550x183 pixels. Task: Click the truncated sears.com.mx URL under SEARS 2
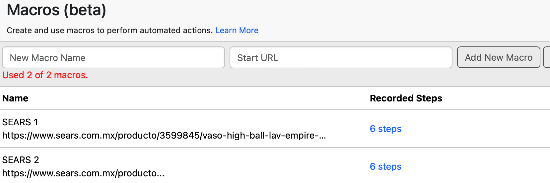pyautogui.click(x=83, y=173)
